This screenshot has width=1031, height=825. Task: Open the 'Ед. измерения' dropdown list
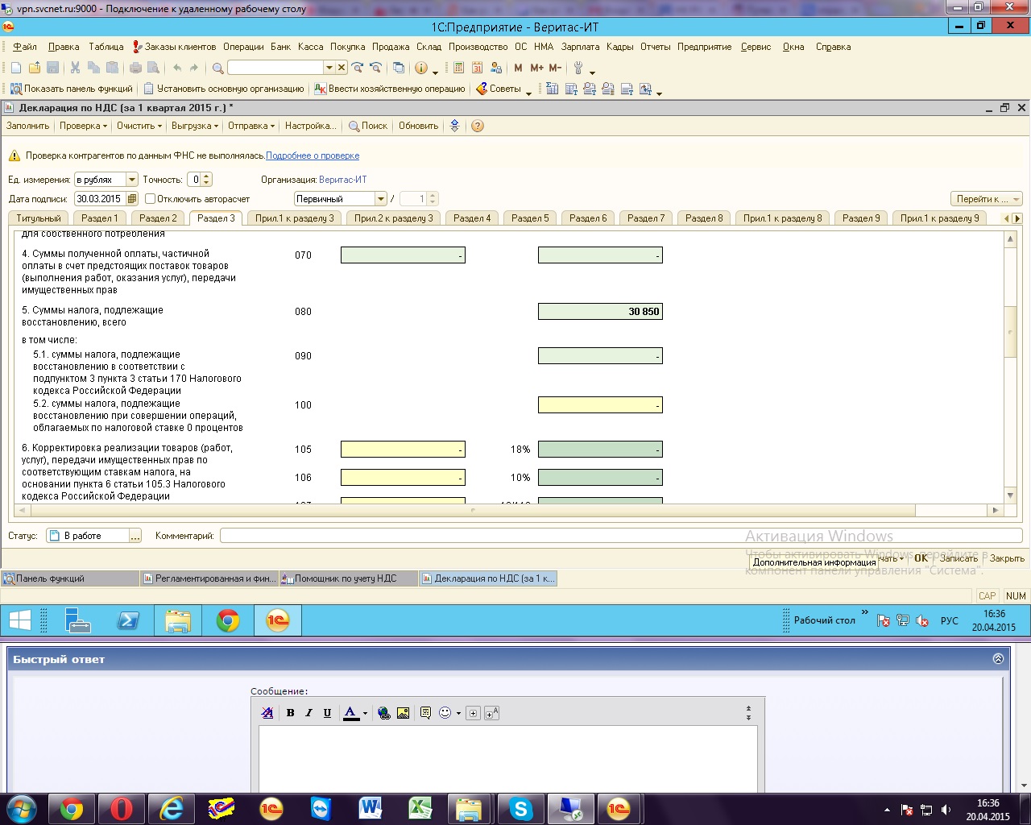pyautogui.click(x=132, y=180)
